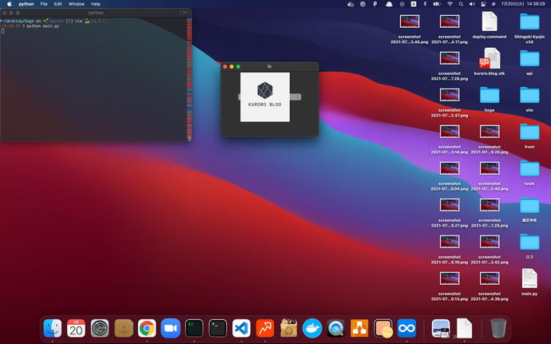Open the Preview app in the Dock
The image size is (551, 344).
tap(441, 328)
